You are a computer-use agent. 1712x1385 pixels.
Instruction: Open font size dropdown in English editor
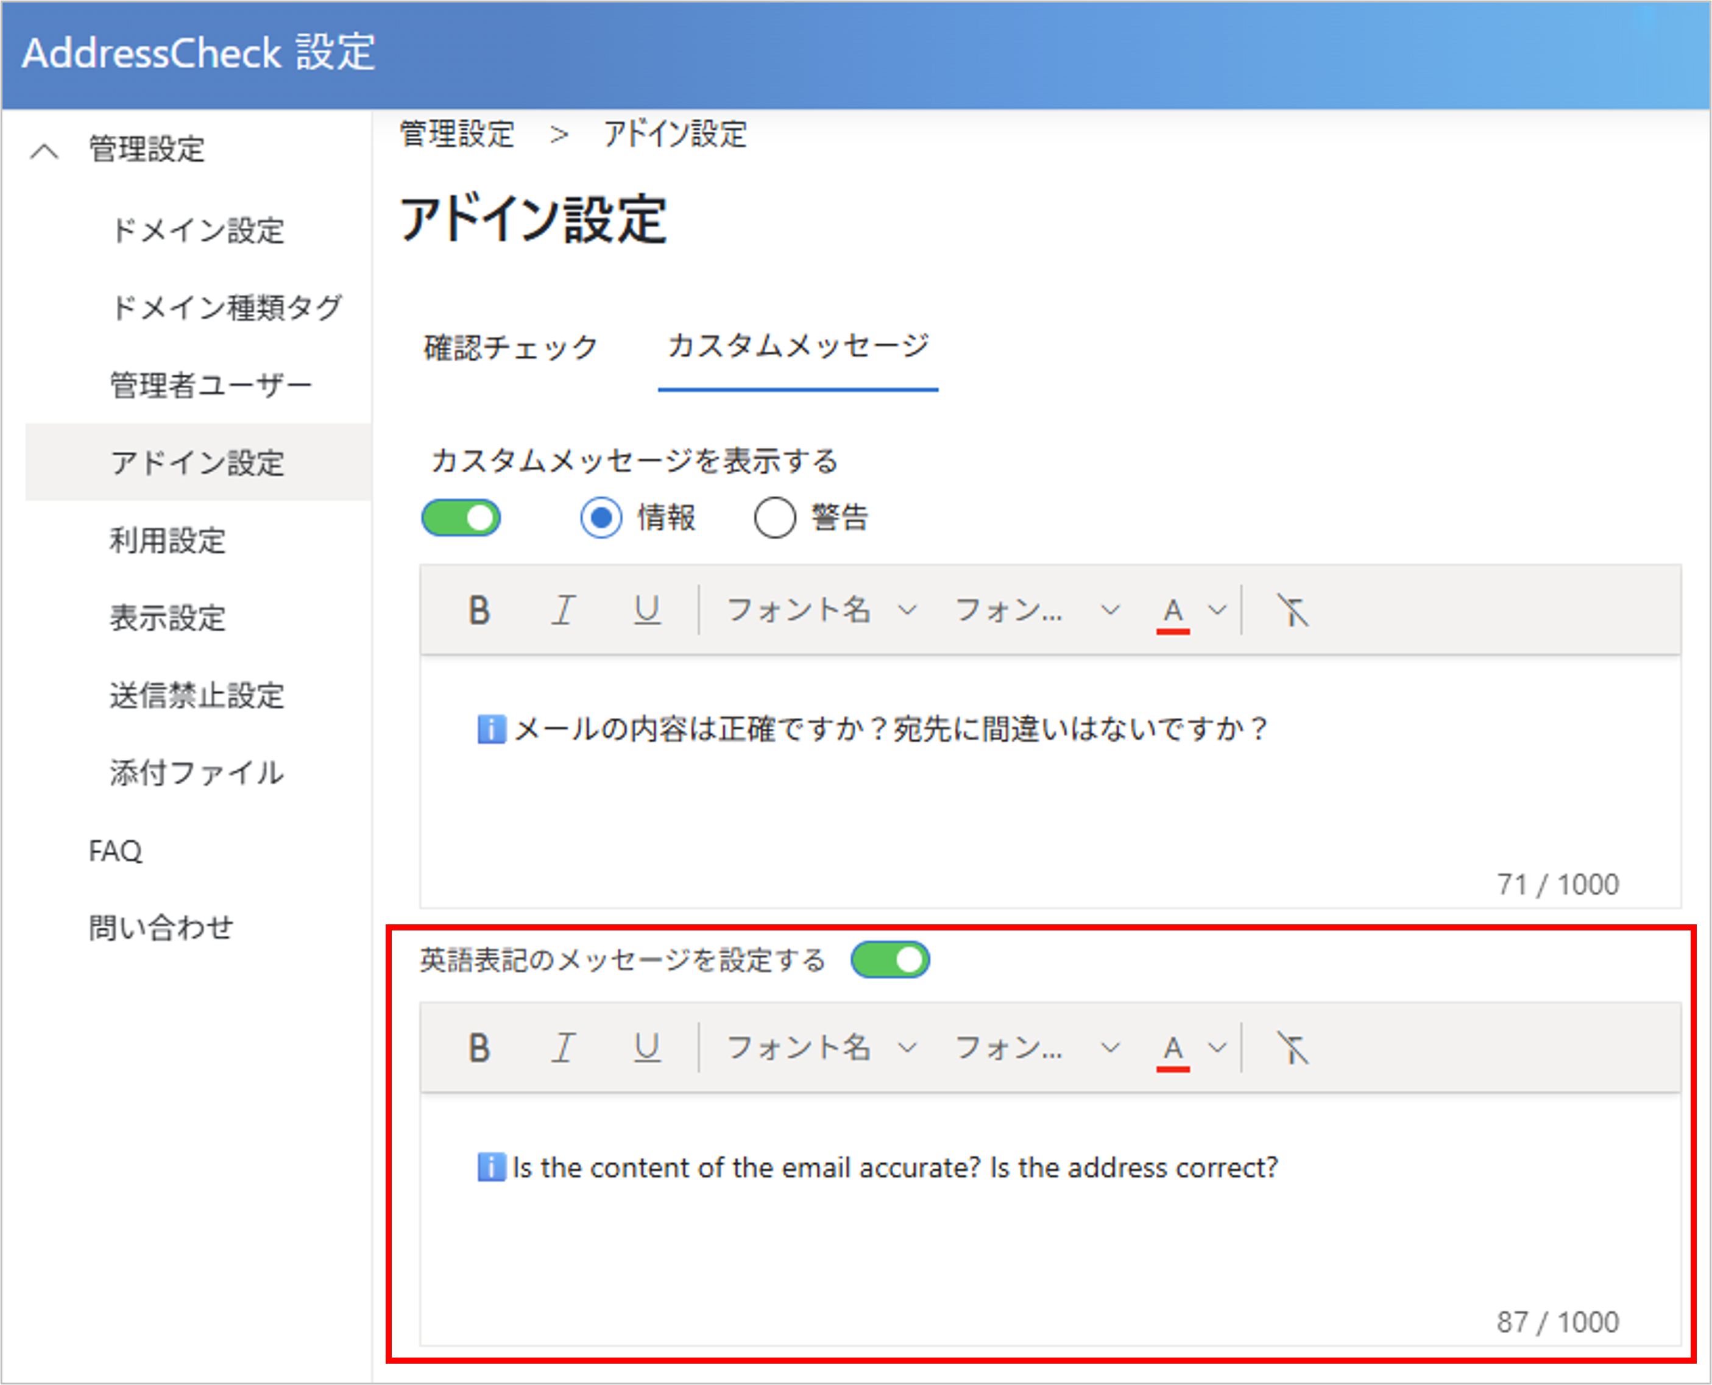1037,1048
